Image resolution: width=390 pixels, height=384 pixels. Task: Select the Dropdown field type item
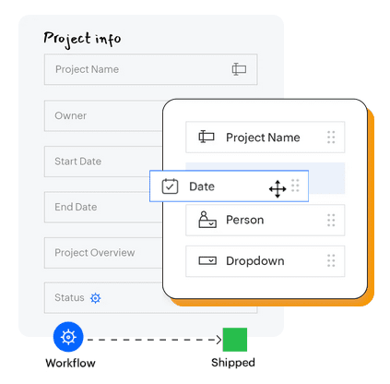pyautogui.click(x=266, y=261)
